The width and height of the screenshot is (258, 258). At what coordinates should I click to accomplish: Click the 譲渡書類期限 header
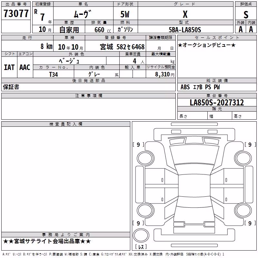coord(161,38)
